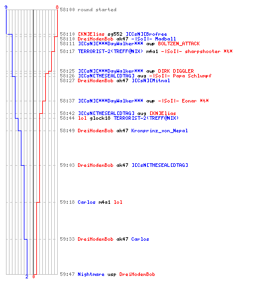Viewport: 268px width, 298px height.
Task: Click the '58:00 round started' entry
Action: [88, 10]
